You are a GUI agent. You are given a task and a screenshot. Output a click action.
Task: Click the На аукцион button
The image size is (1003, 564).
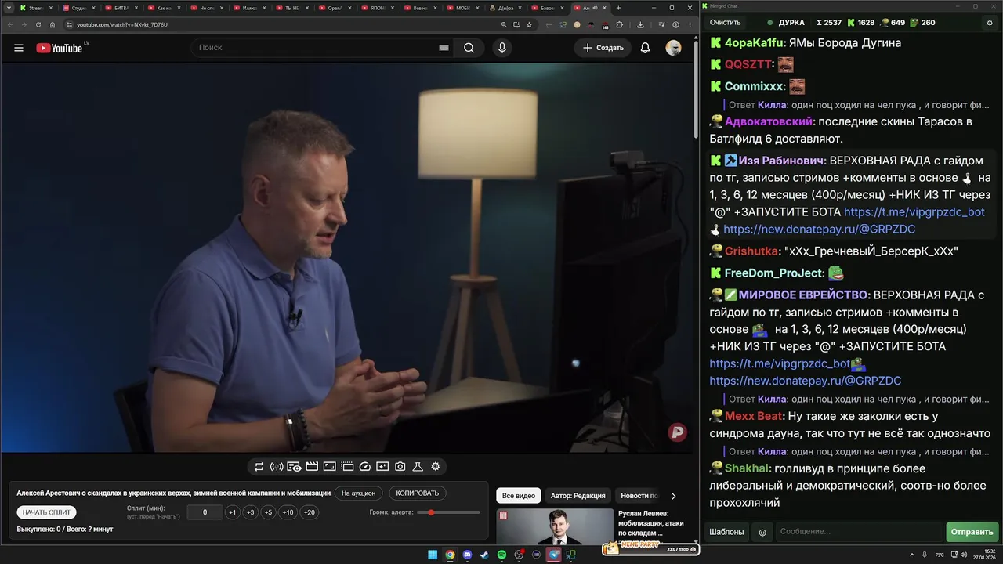click(359, 493)
